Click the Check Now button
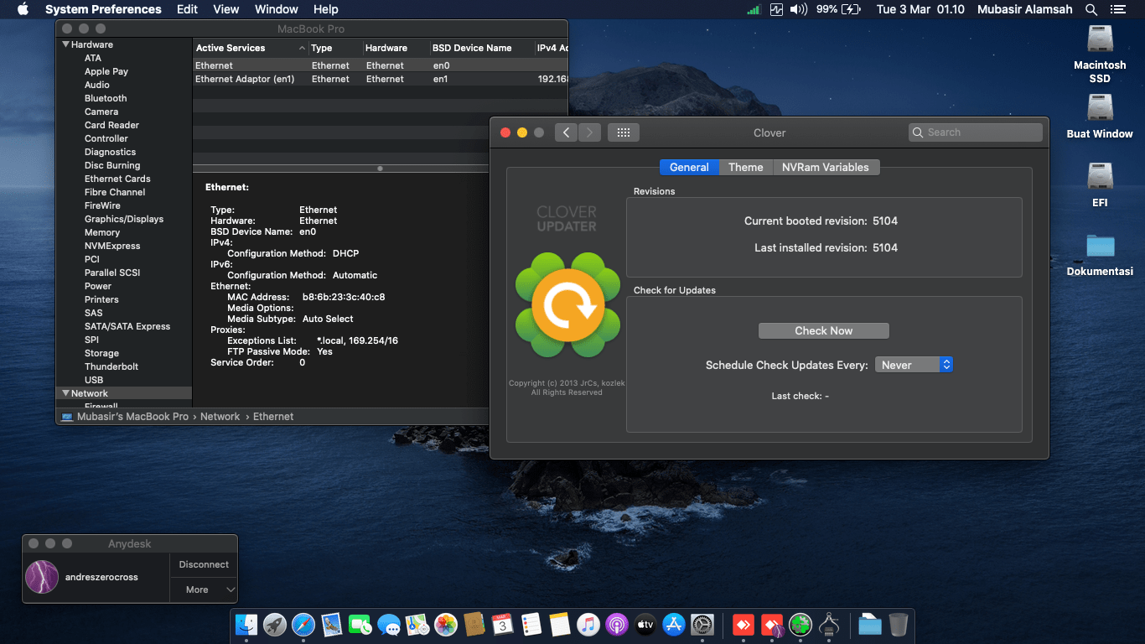Image resolution: width=1145 pixels, height=644 pixels. [x=823, y=330]
